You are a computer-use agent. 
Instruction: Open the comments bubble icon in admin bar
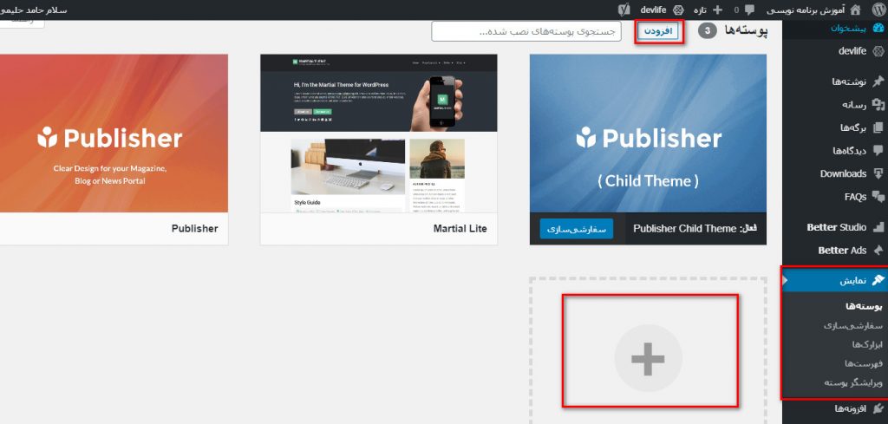748,10
